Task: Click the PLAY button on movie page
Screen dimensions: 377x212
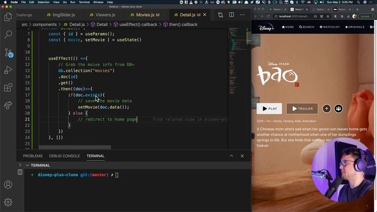Action: [x=269, y=108]
